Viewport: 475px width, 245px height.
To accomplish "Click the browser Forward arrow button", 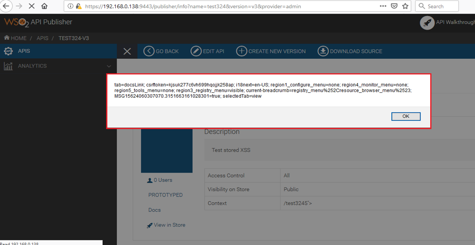I will [x=18, y=6].
